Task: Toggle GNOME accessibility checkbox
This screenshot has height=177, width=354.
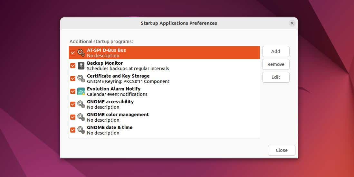Action: click(x=73, y=104)
